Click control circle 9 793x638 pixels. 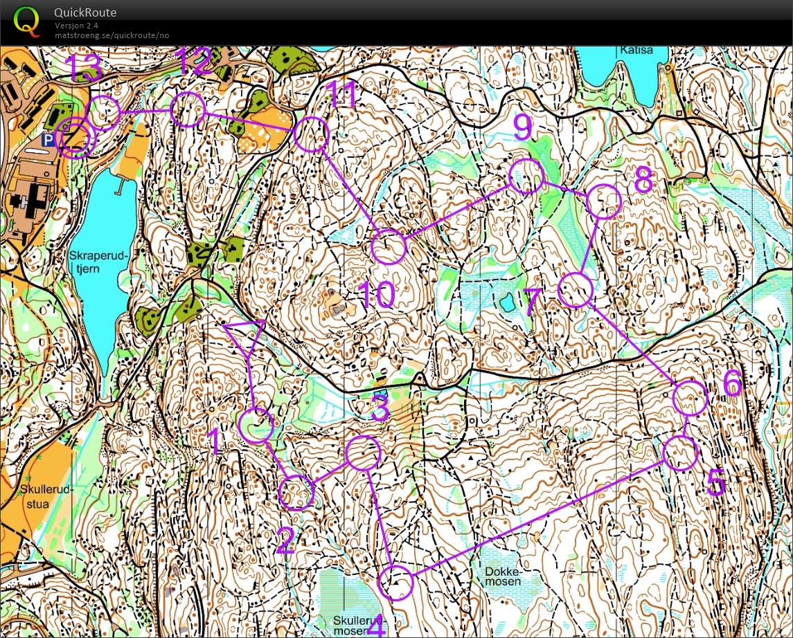coord(526,176)
